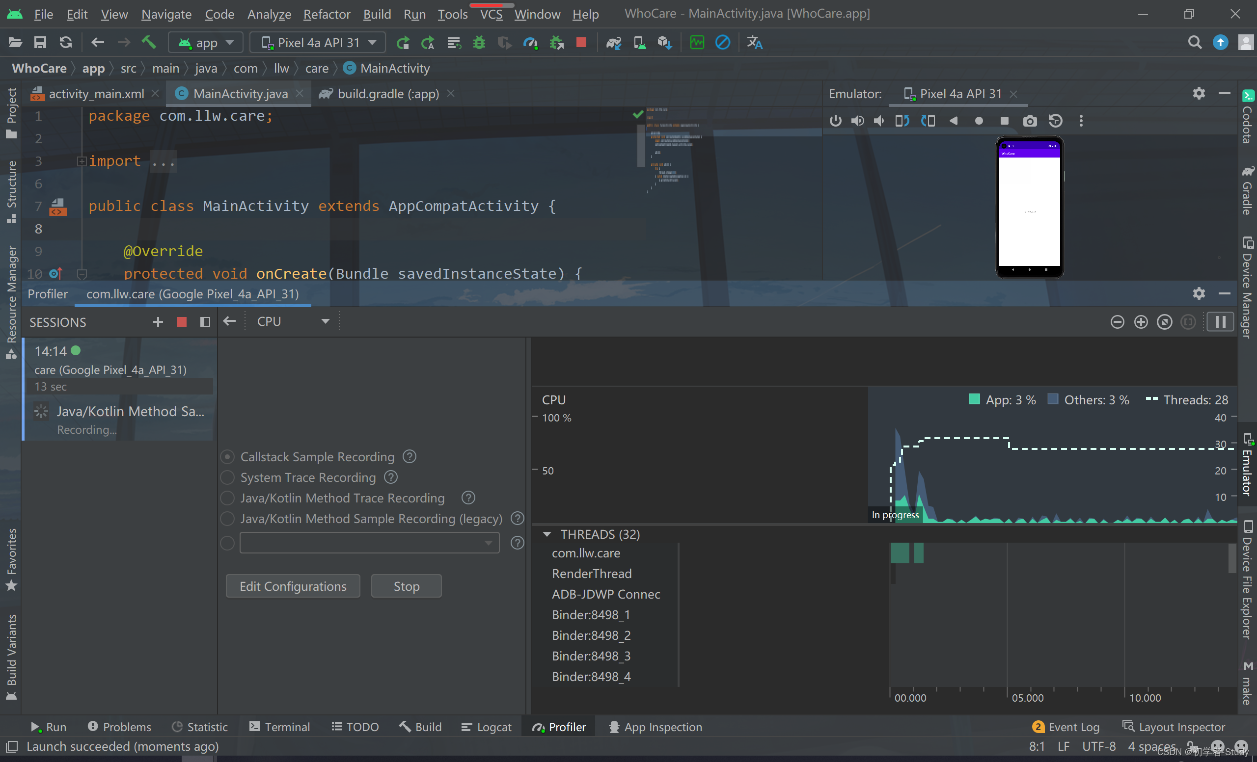Open the App Inspection tab
Viewport: 1257px width, 762px height.
(x=656, y=727)
